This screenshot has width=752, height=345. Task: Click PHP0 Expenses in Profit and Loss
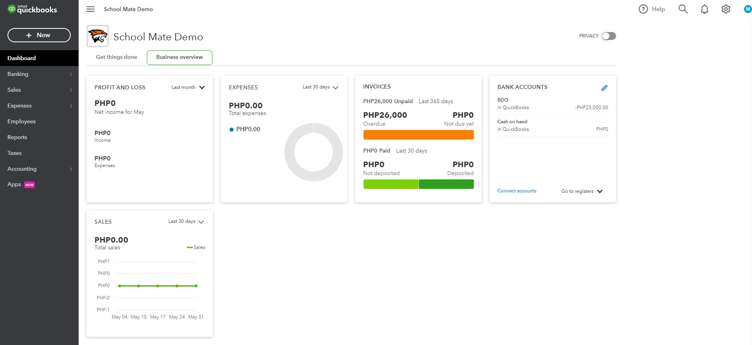[102, 158]
